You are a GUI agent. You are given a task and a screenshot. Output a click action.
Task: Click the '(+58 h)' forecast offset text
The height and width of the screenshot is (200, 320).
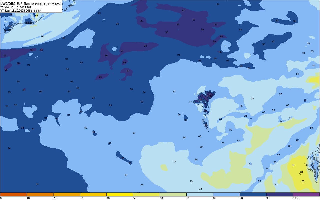(x=36, y=11)
